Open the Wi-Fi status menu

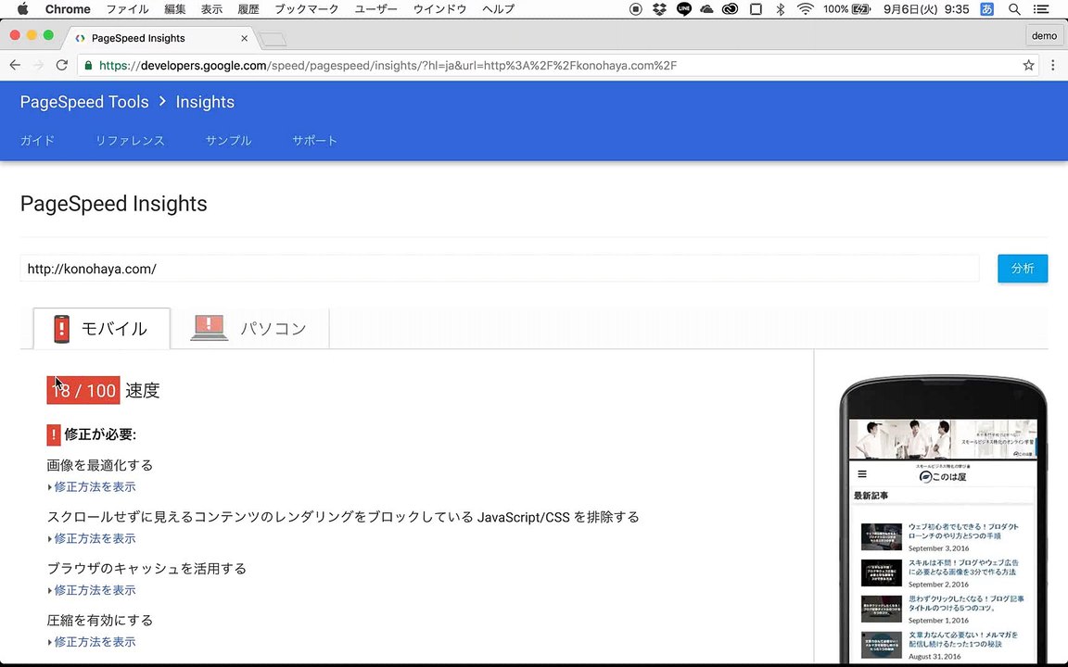(x=805, y=9)
